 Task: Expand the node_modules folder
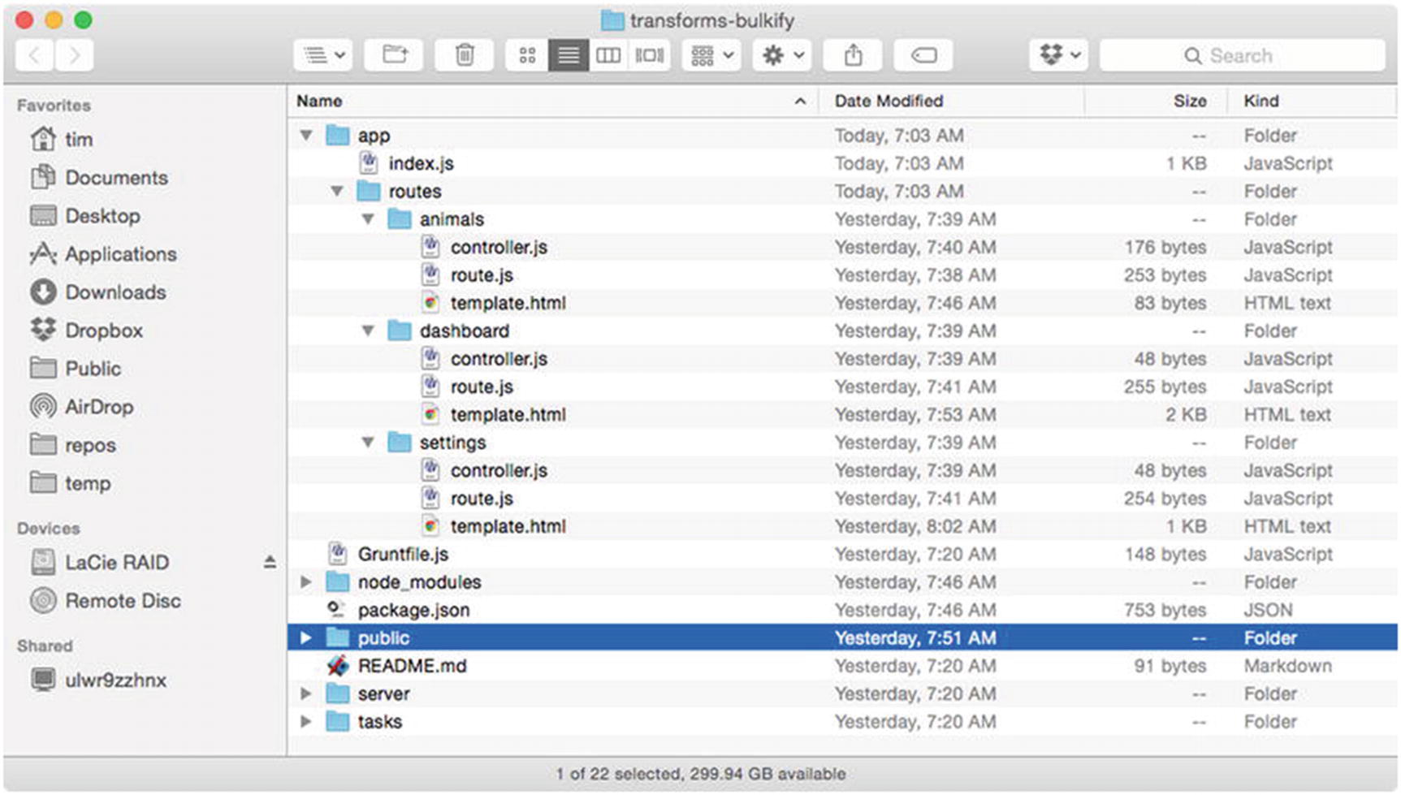click(x=306, y=582)
